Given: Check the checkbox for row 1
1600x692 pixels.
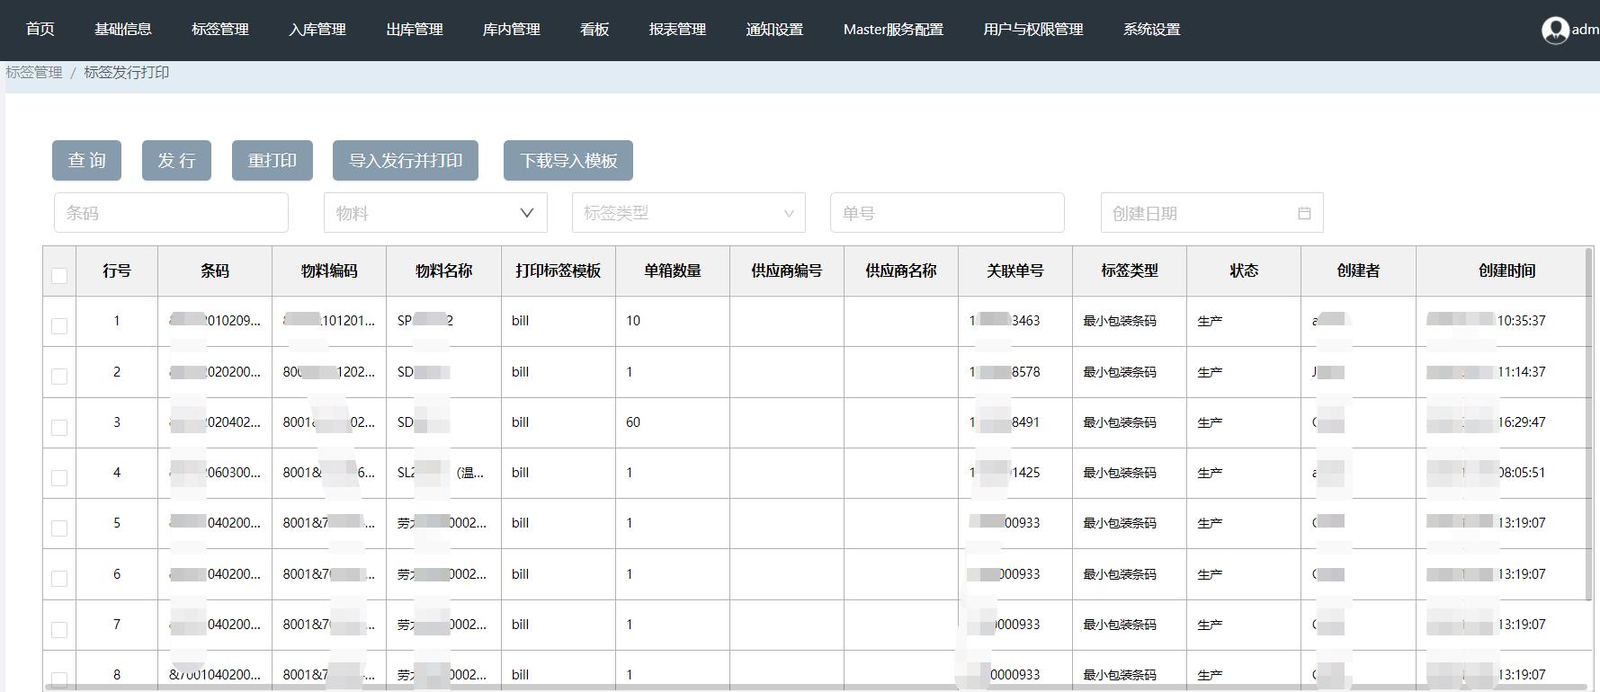Looking at the screenshot, I should 59,325.
